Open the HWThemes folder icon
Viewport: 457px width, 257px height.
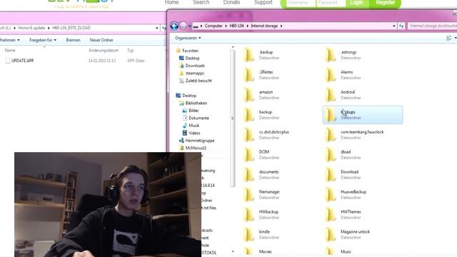pos(331,214)
